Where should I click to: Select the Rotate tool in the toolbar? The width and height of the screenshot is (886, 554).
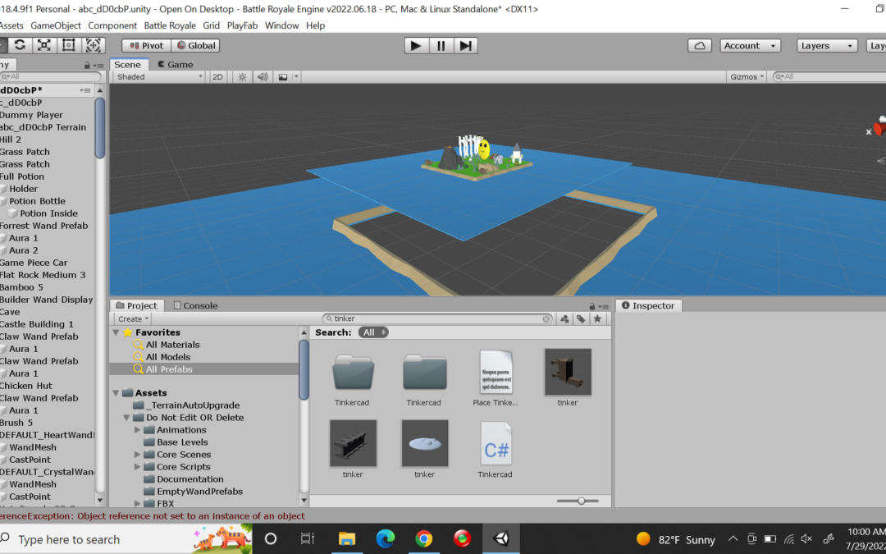coord(20,45)
